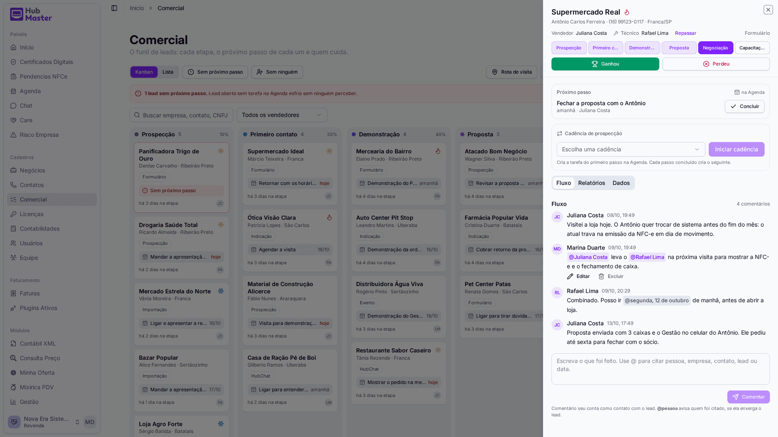Open Minha Oferta module
The height and width of the screenshot is (437, 778).
(x=52, y=373)
